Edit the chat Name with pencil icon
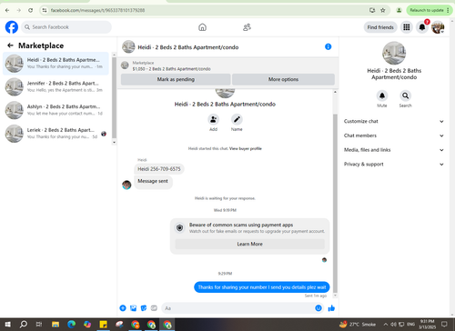The width and height of the screenshot is (455, 331). (x=237, y=119)
